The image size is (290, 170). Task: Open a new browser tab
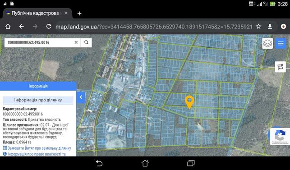pos(79,14)
